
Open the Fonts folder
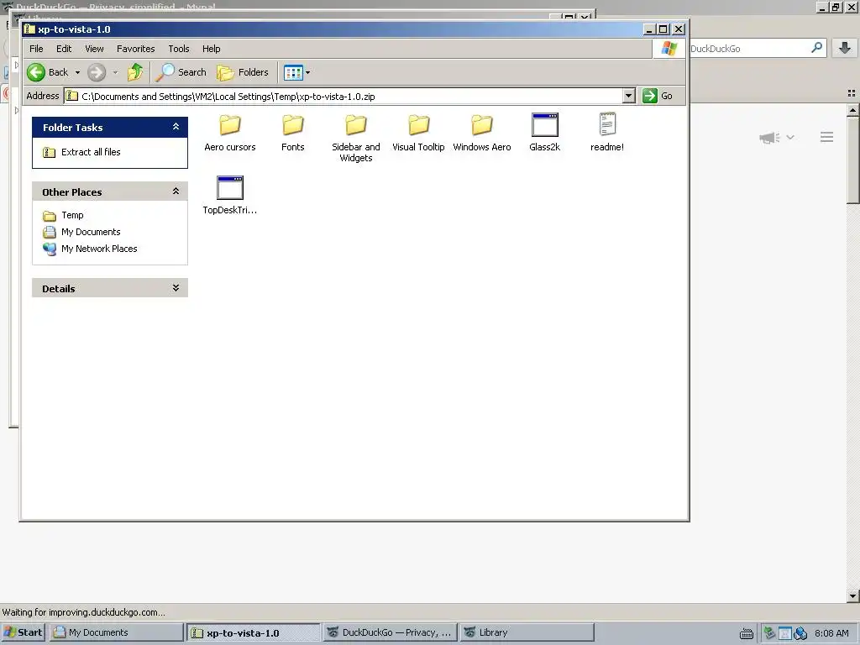click(293, 132)
